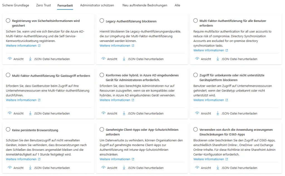
Task: Click download icon in Geräteplattform blockieren card
Action: 218,113
